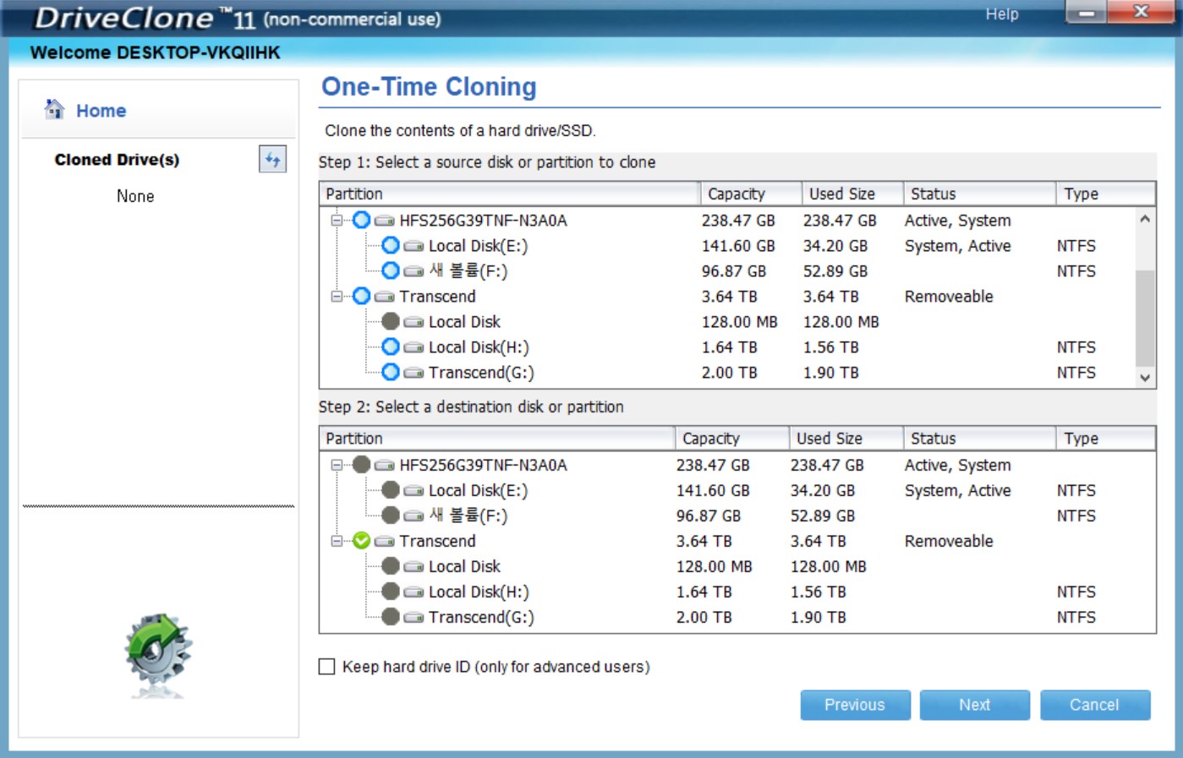Click source 141.60 GB capacity cell
The image size is (1183, 758).
pos(738,246)
